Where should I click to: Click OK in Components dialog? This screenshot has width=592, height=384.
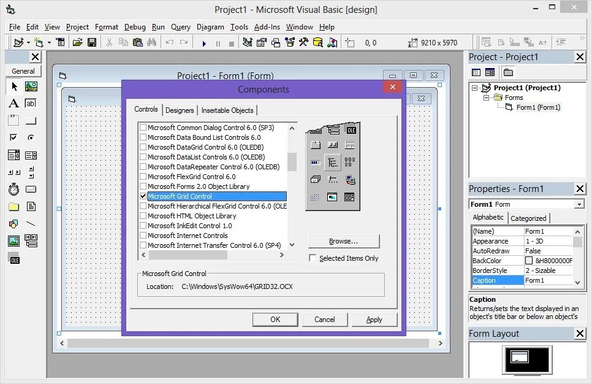coord(275,320)
